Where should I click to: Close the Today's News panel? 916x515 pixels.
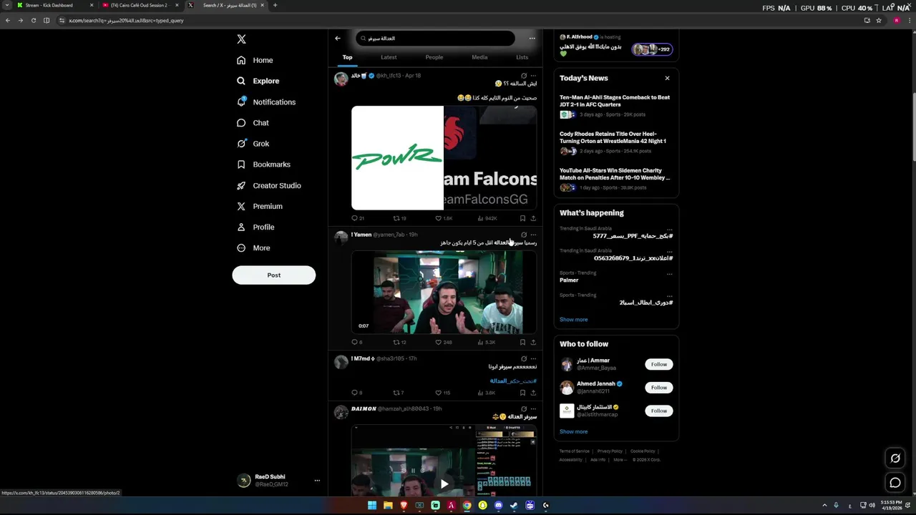coord(667,78)
